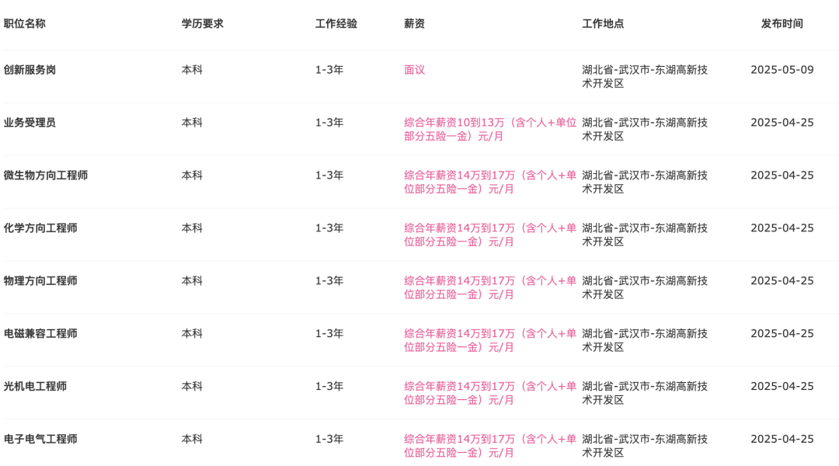Click the 发布时间 column header

coord(782,23)
